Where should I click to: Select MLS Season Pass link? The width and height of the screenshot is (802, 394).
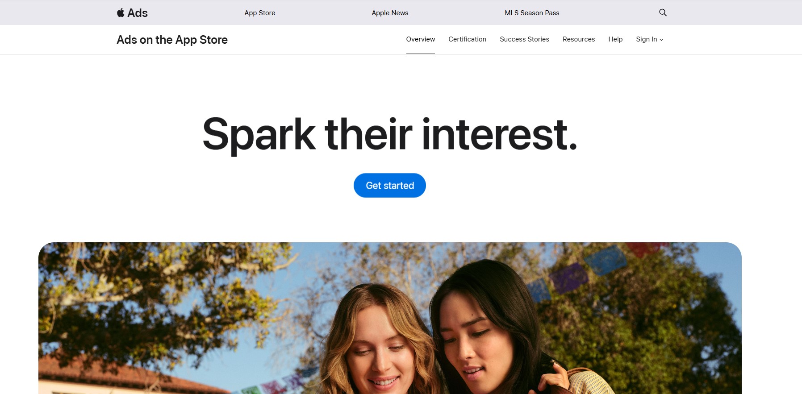tap(532, 13)
